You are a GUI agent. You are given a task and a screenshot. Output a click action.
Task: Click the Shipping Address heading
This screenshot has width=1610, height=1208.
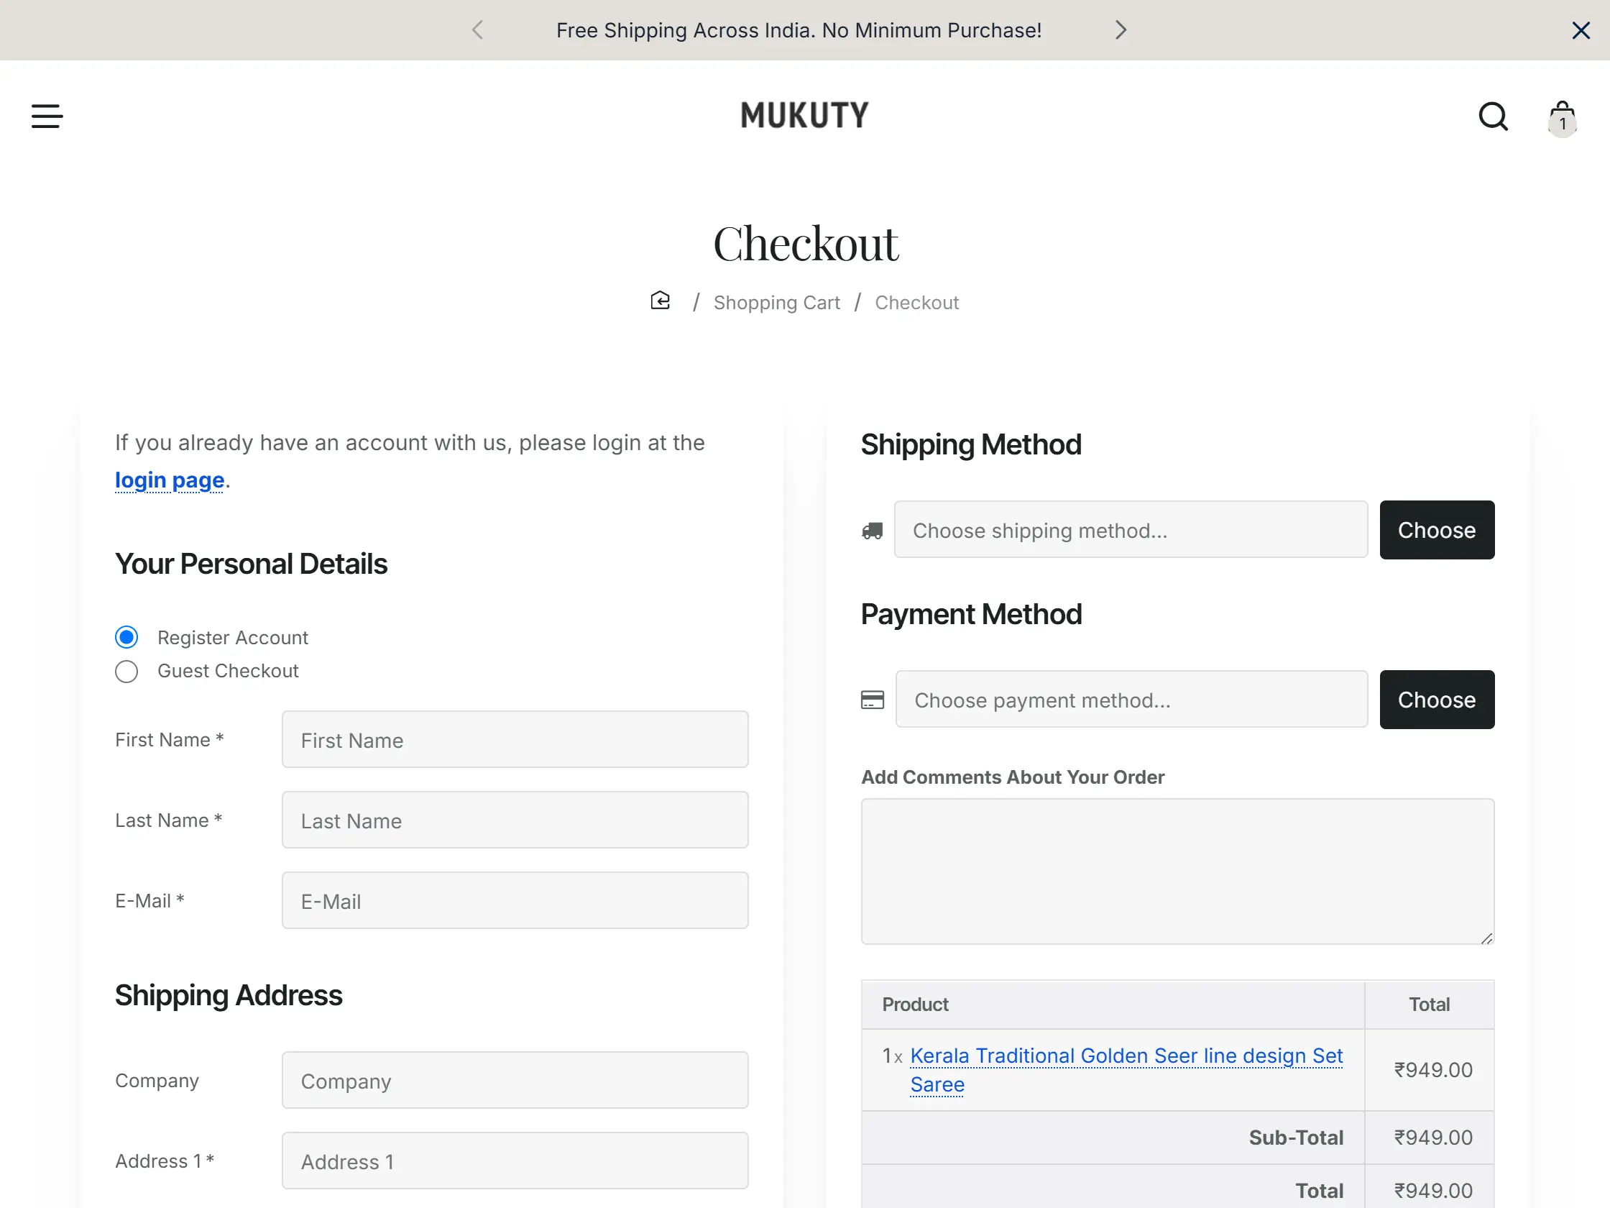click(x=229, y=995)
